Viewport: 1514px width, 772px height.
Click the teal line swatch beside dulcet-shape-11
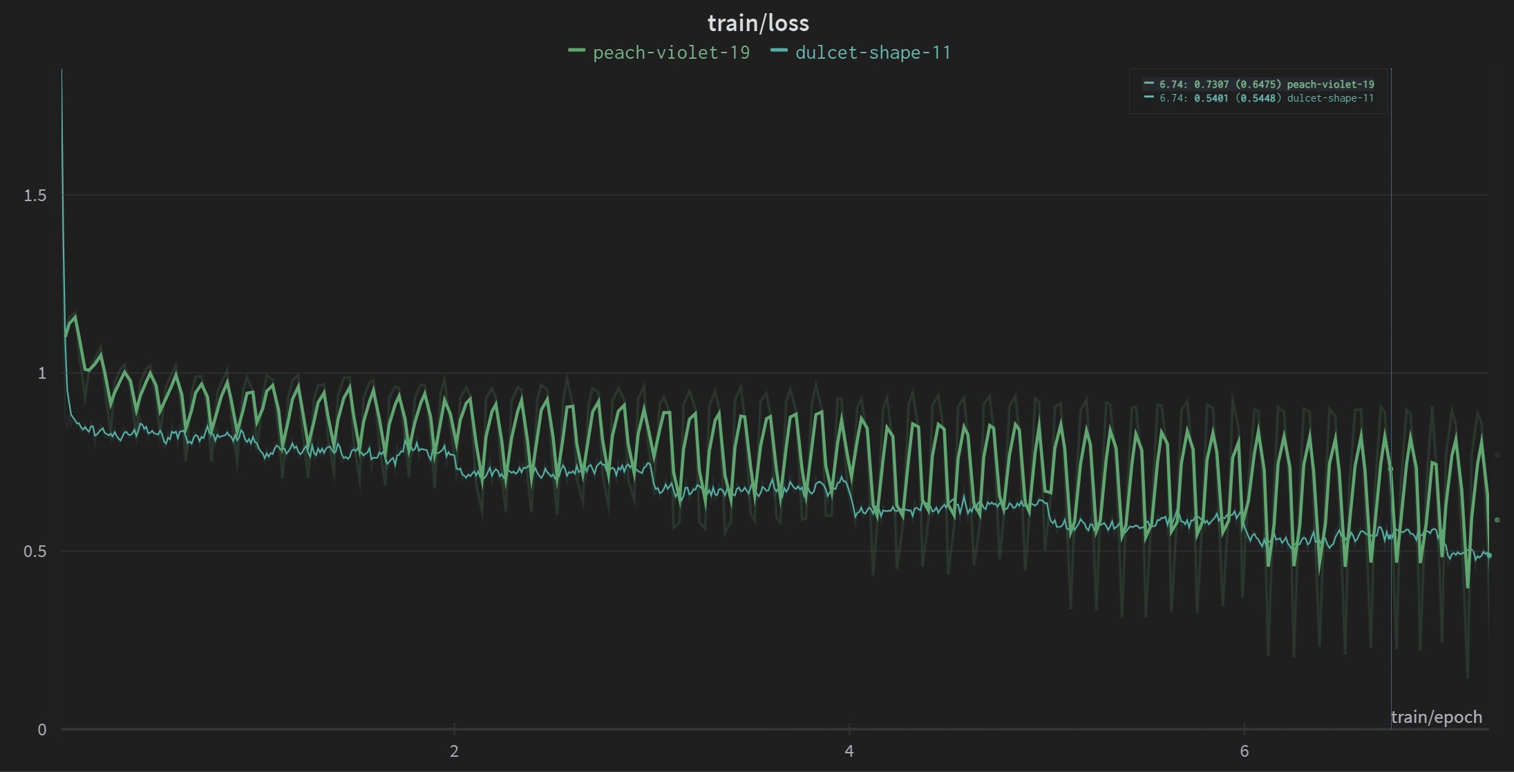pos(779,51)
